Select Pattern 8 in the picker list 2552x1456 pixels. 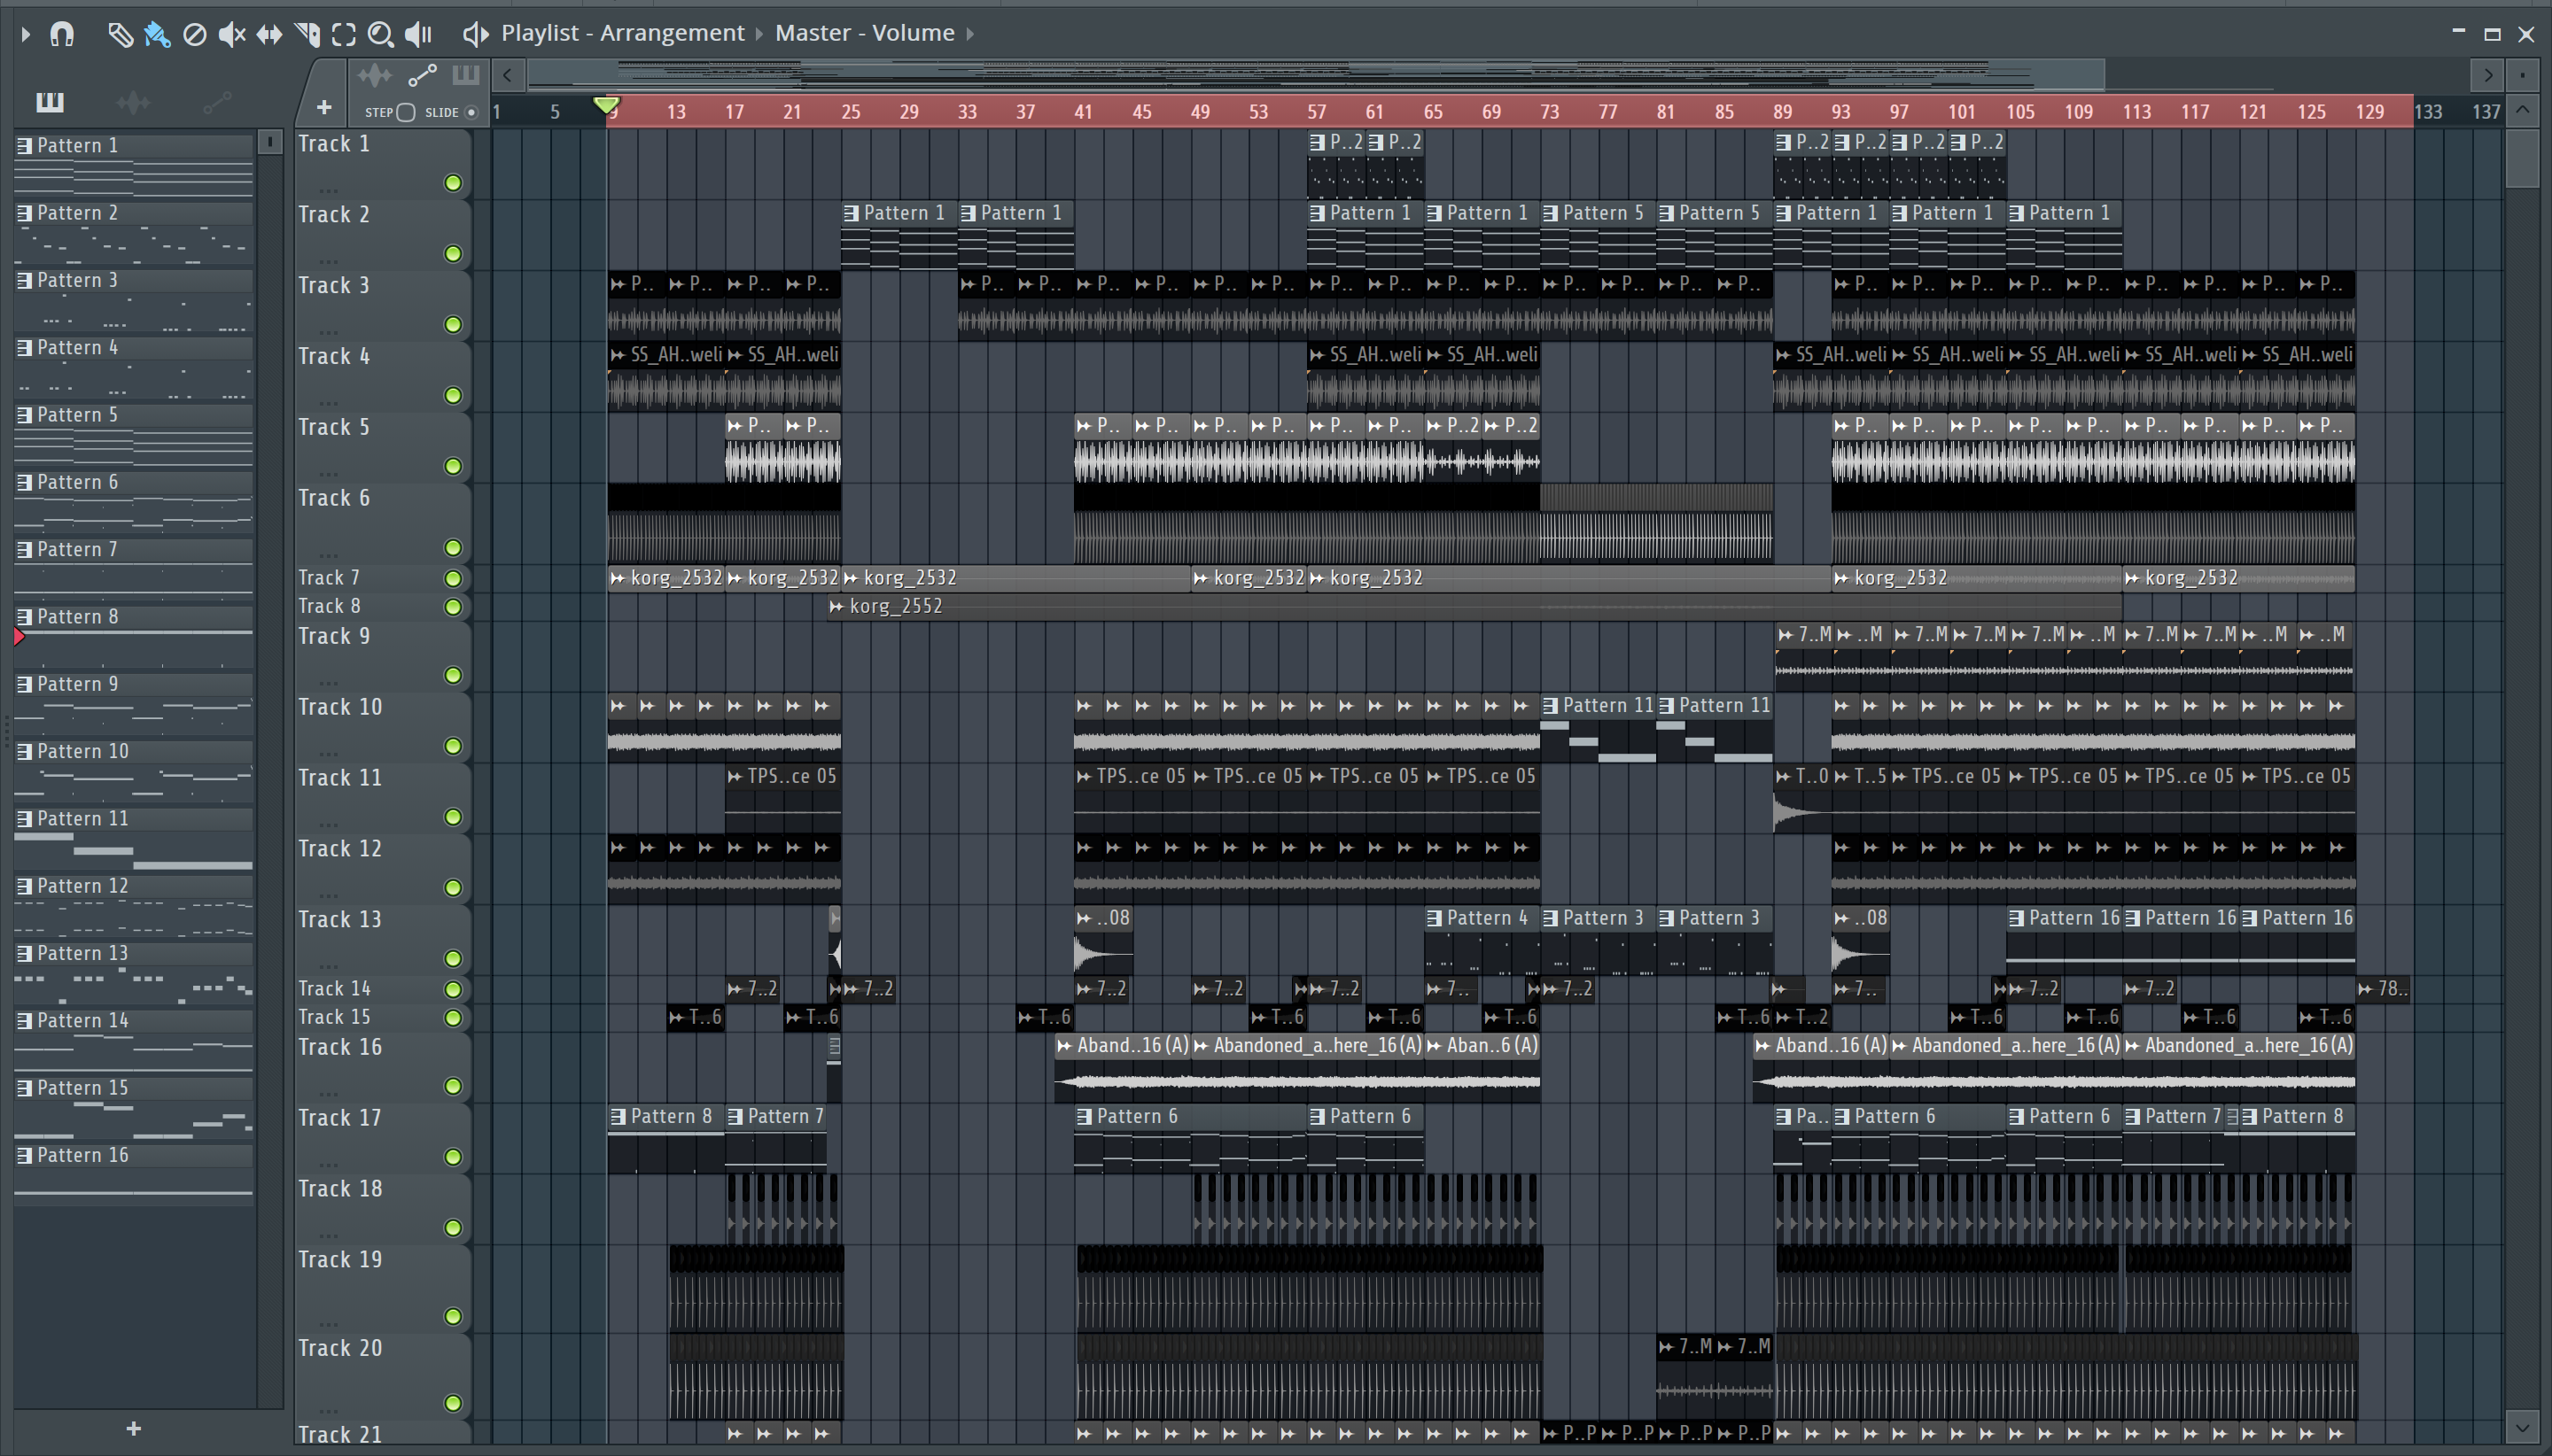pos(133,637)
